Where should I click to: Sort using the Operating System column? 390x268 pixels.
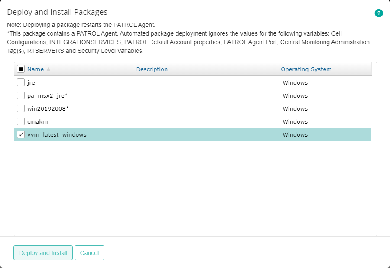306,69
